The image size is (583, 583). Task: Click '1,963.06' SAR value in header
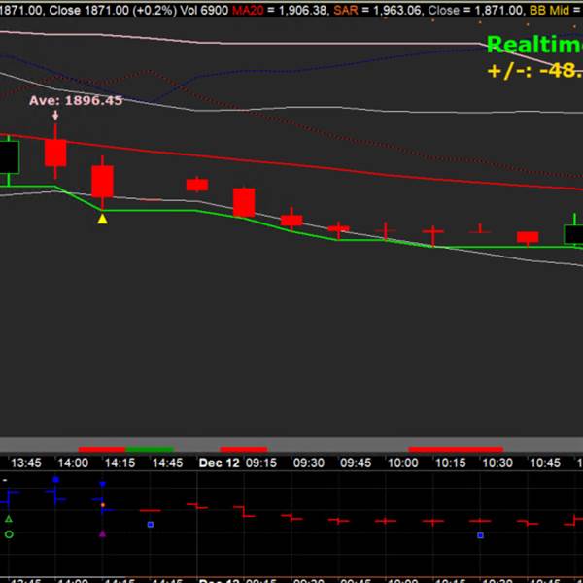pyautogui.click(x=397, y=10)
